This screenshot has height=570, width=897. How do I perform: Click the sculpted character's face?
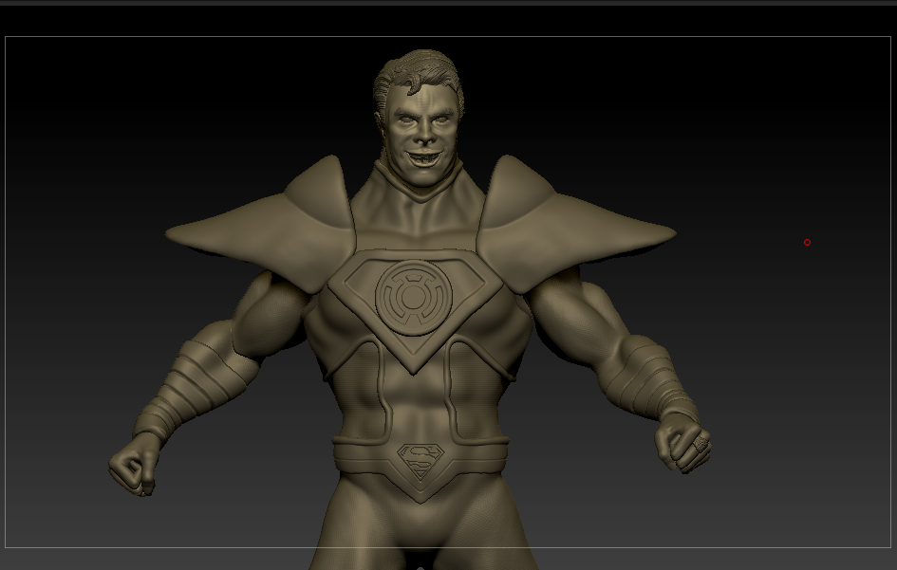tap(422, 135)
